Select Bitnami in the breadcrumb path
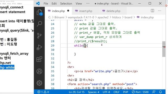 click(59, 17)
